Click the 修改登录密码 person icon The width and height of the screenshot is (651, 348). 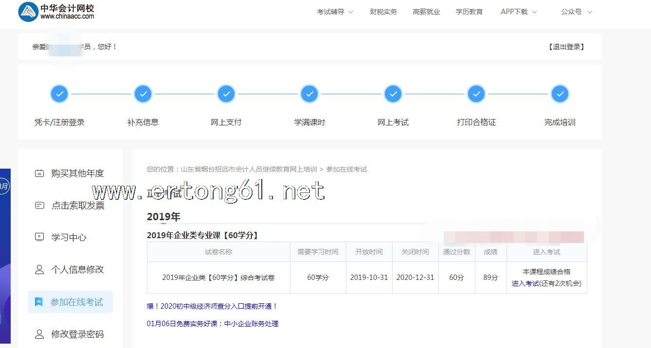(39, 334)
